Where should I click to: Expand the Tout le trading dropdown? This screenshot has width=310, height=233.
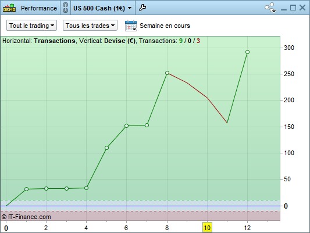coord(31,26)
